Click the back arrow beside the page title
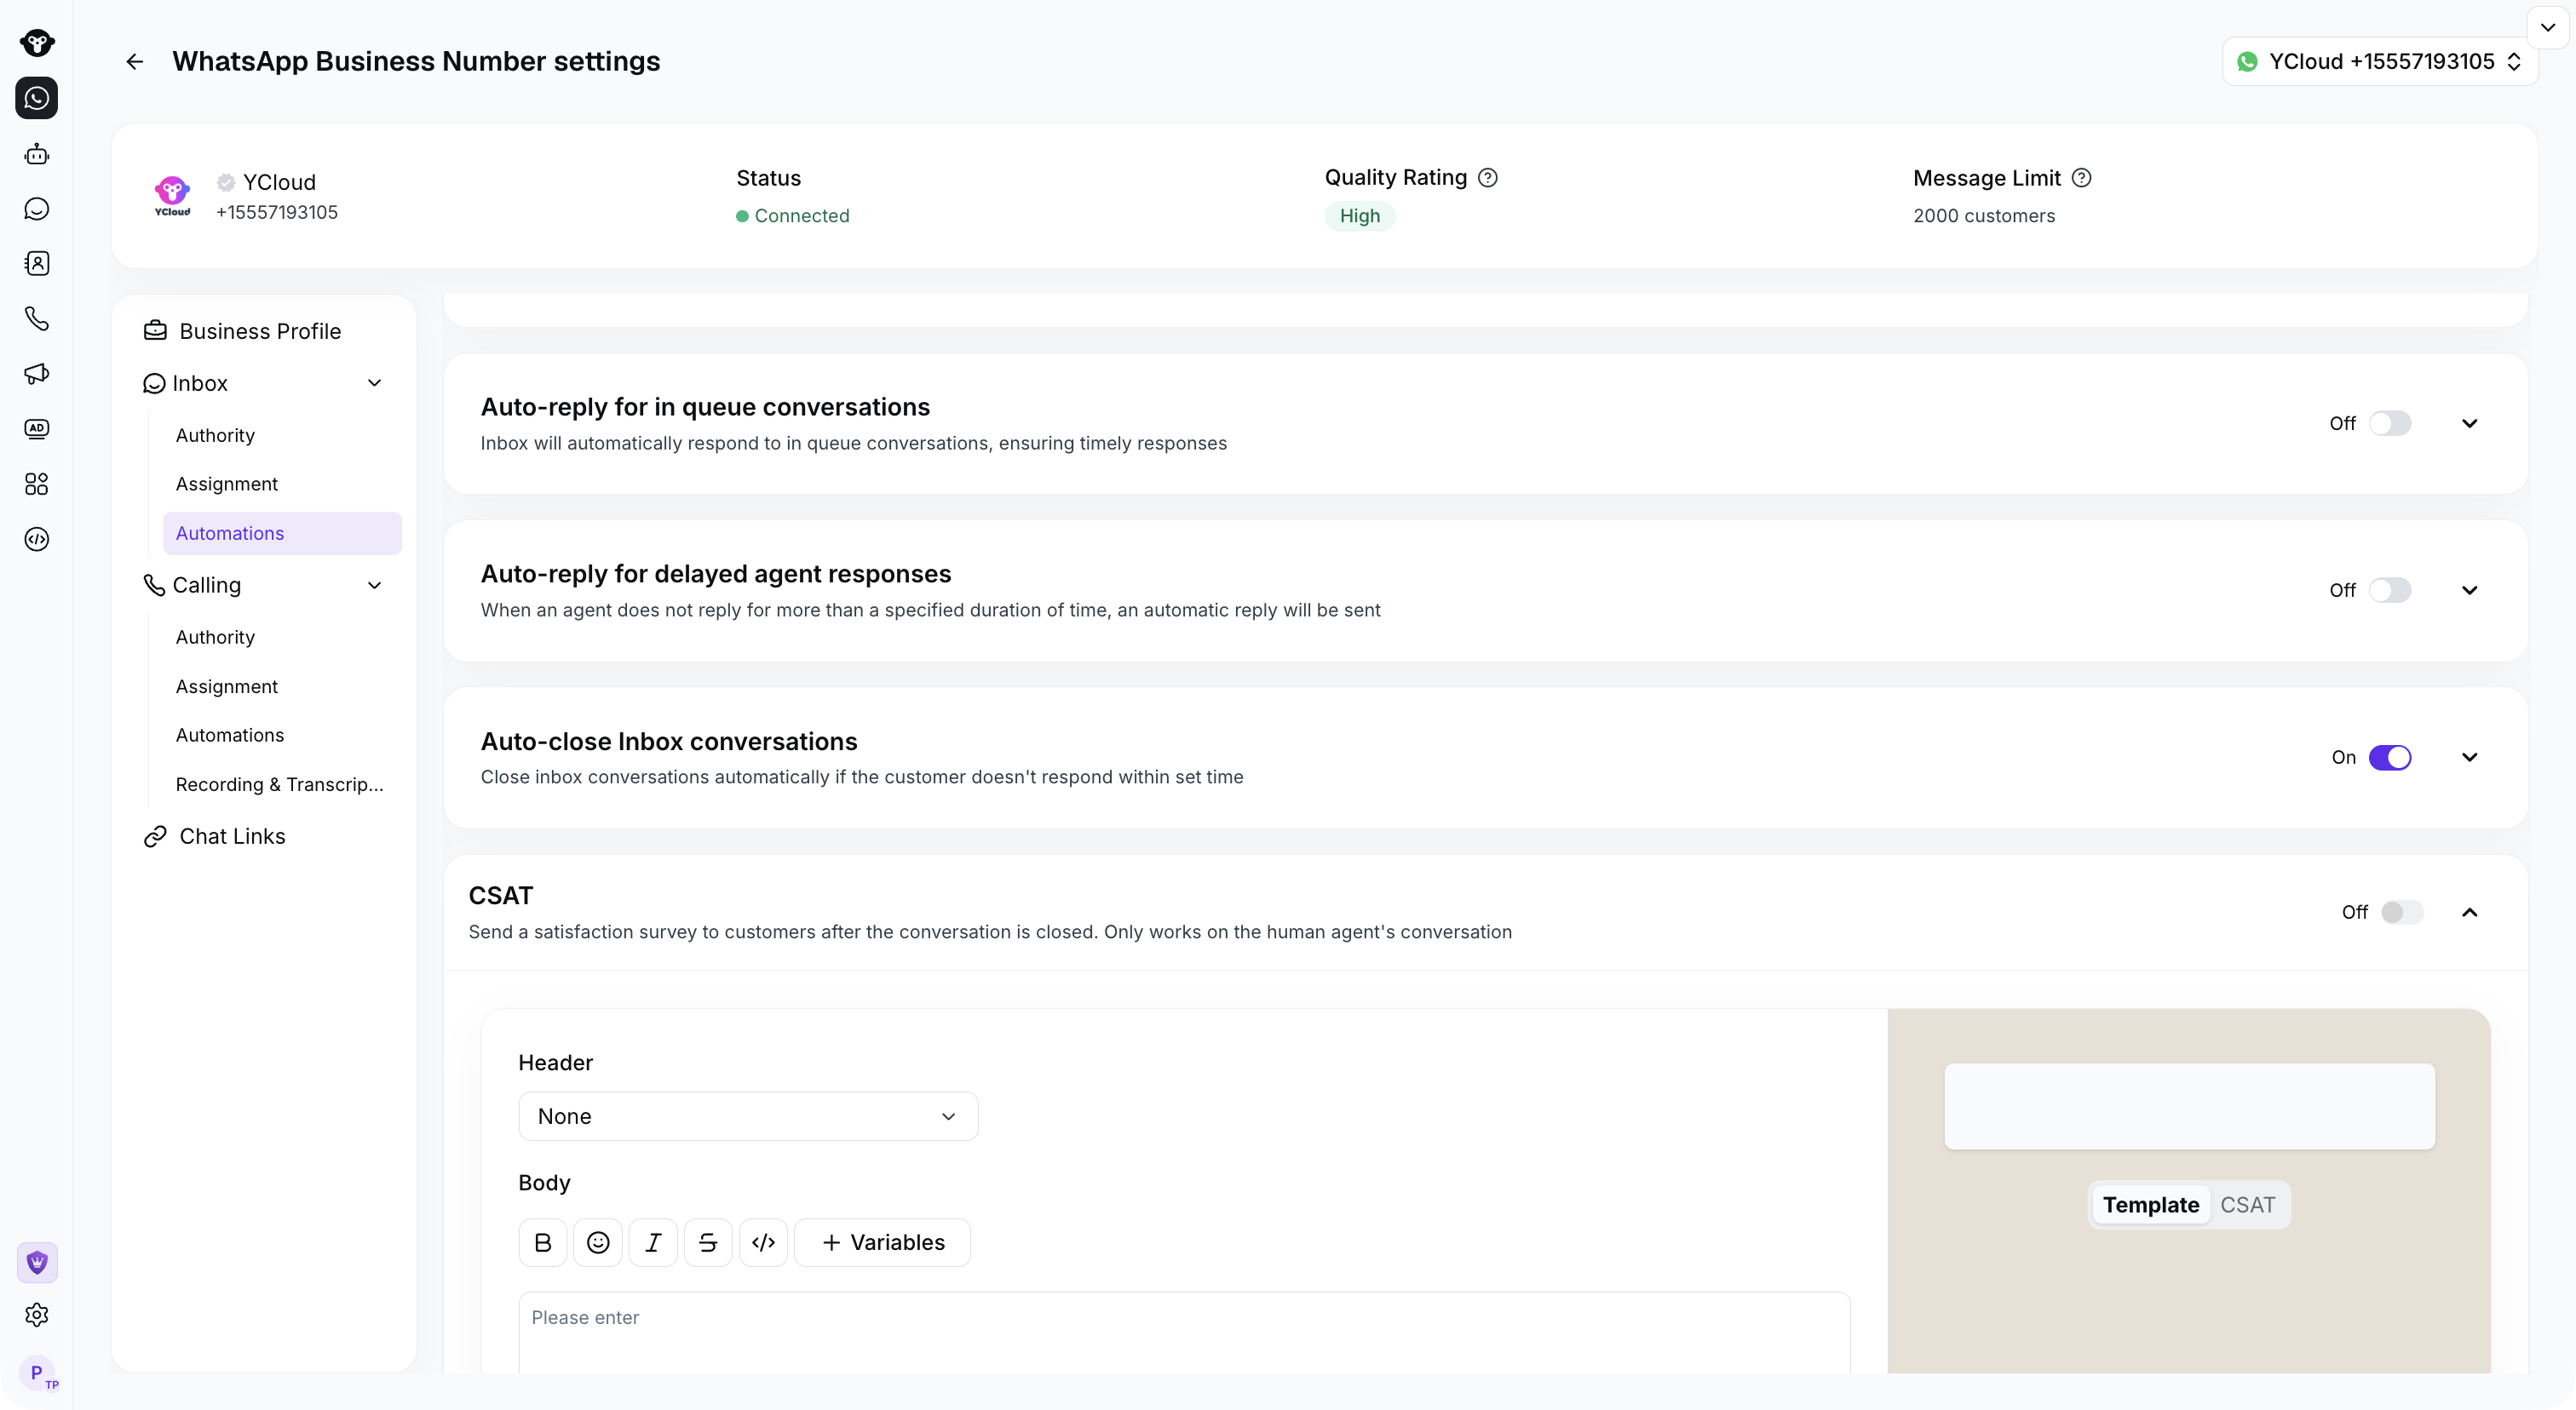This screenshot has height=1410, width=2576. (x=134, y=62)
